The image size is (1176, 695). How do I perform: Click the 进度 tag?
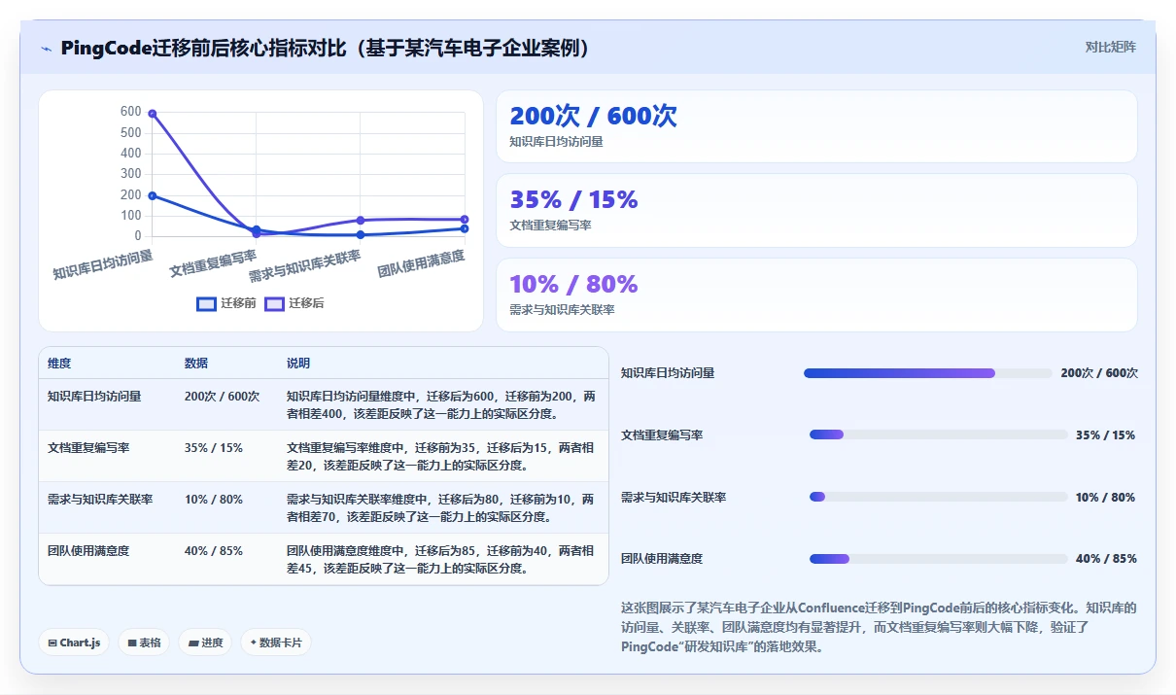[205, 643]
